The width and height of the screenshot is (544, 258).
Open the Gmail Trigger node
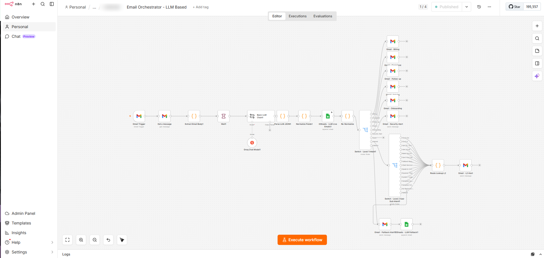pos(139,116)
